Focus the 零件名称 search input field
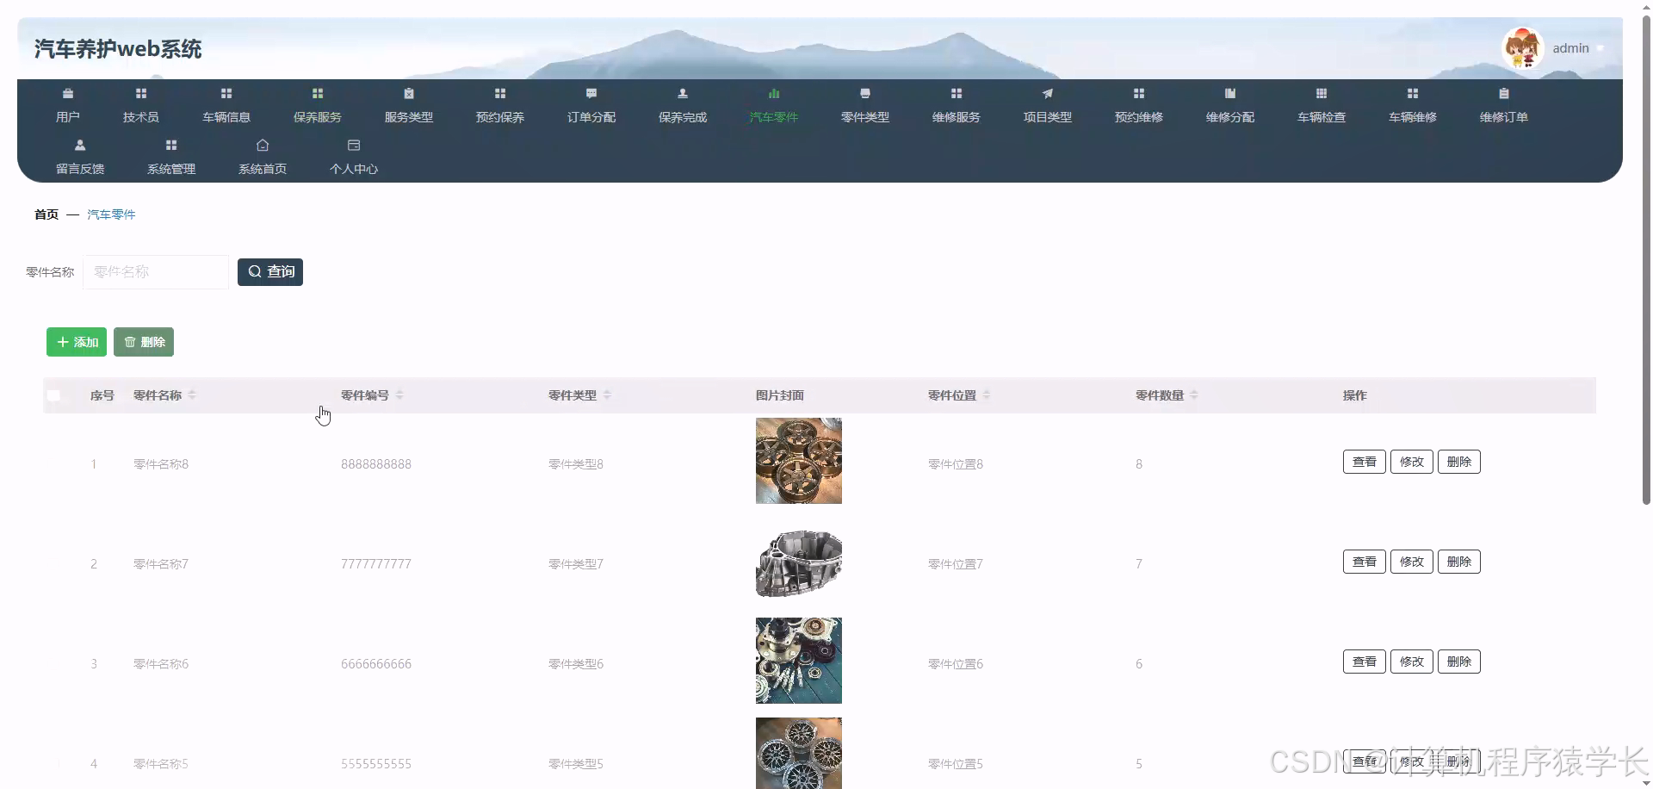Image resolution: width=1653 pixels, height=789 pixels. [x=156, y=272]
